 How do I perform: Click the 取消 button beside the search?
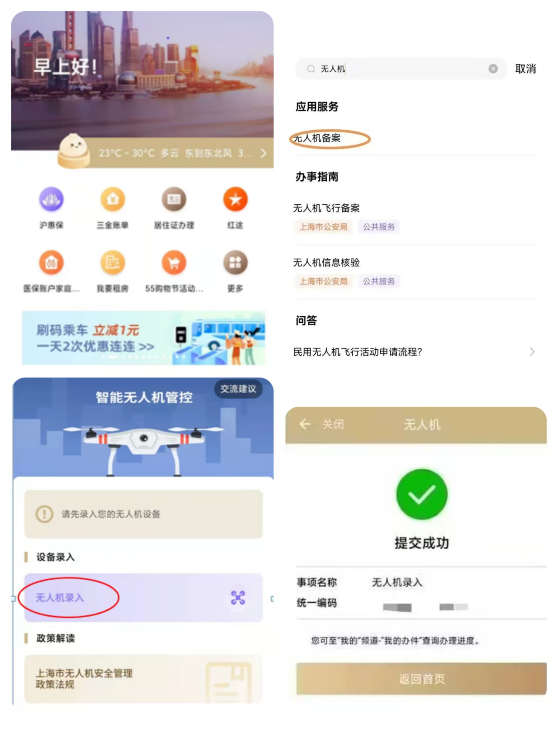(525, 69)
